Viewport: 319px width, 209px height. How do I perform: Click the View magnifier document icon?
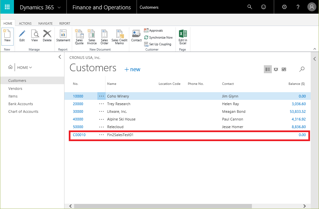point(35,36)
